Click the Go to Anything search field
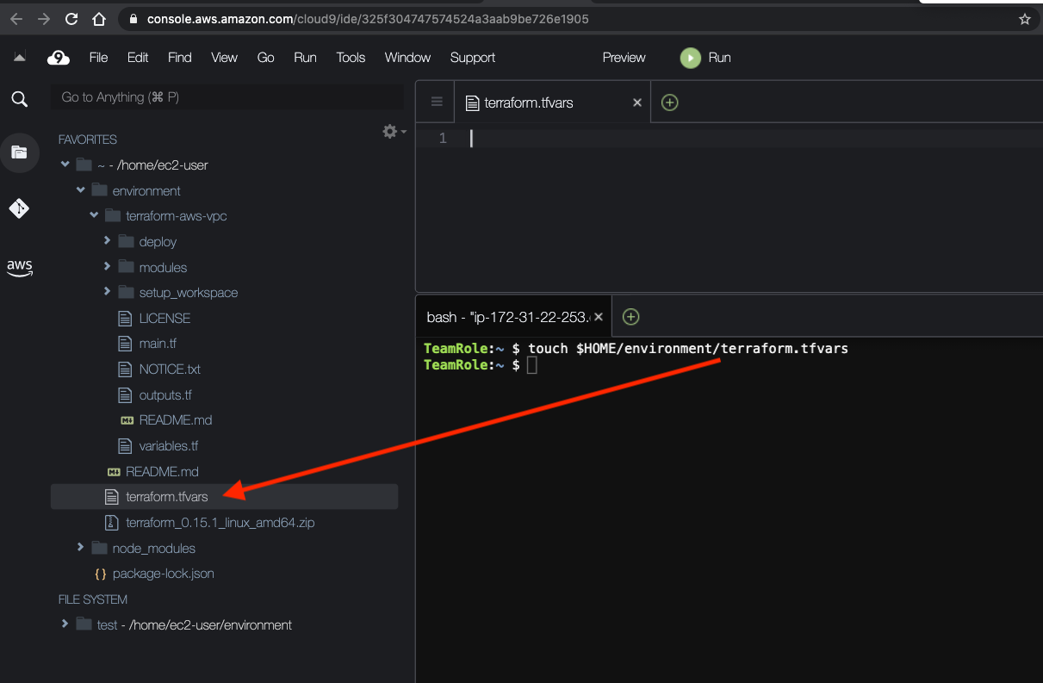This screenshot has height=683, width=1043. pyautogui.click(x=227, y=97)
